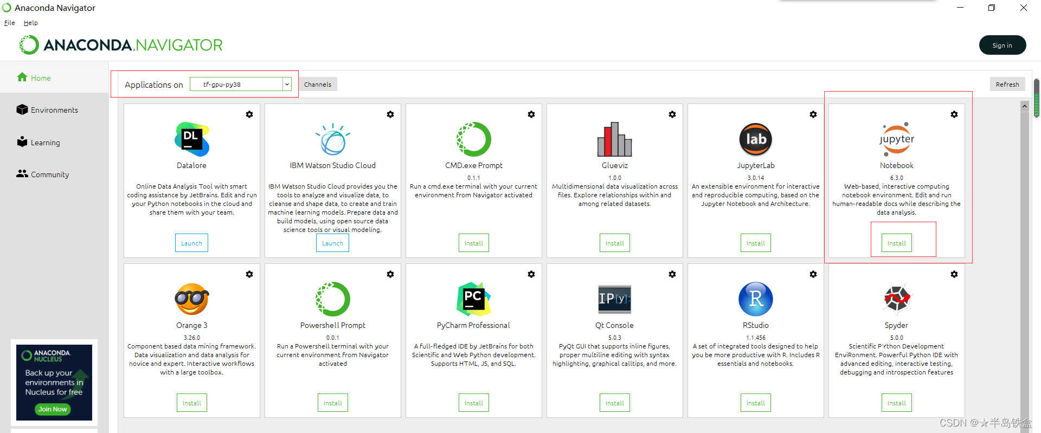
Task: Click the Anaconda Nucleus promo banner
Action: click(54, 383)
